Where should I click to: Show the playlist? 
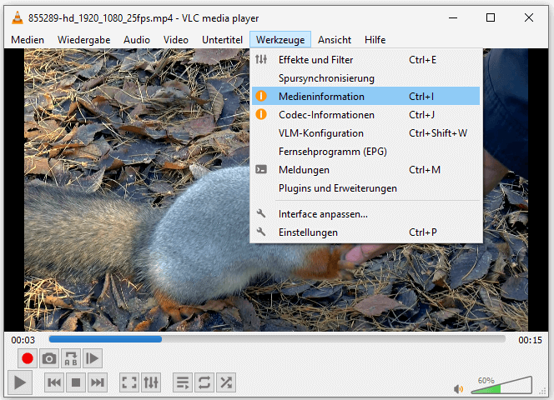[x=183, y=382]
